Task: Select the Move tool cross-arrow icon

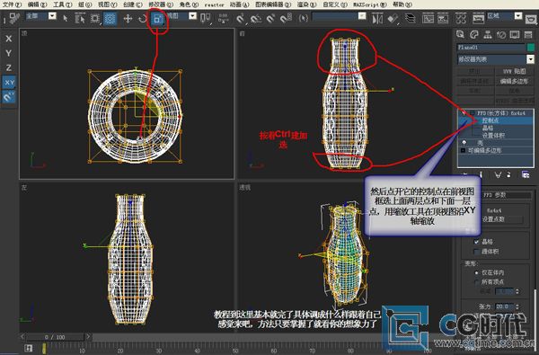Action: tap(128, 18)
